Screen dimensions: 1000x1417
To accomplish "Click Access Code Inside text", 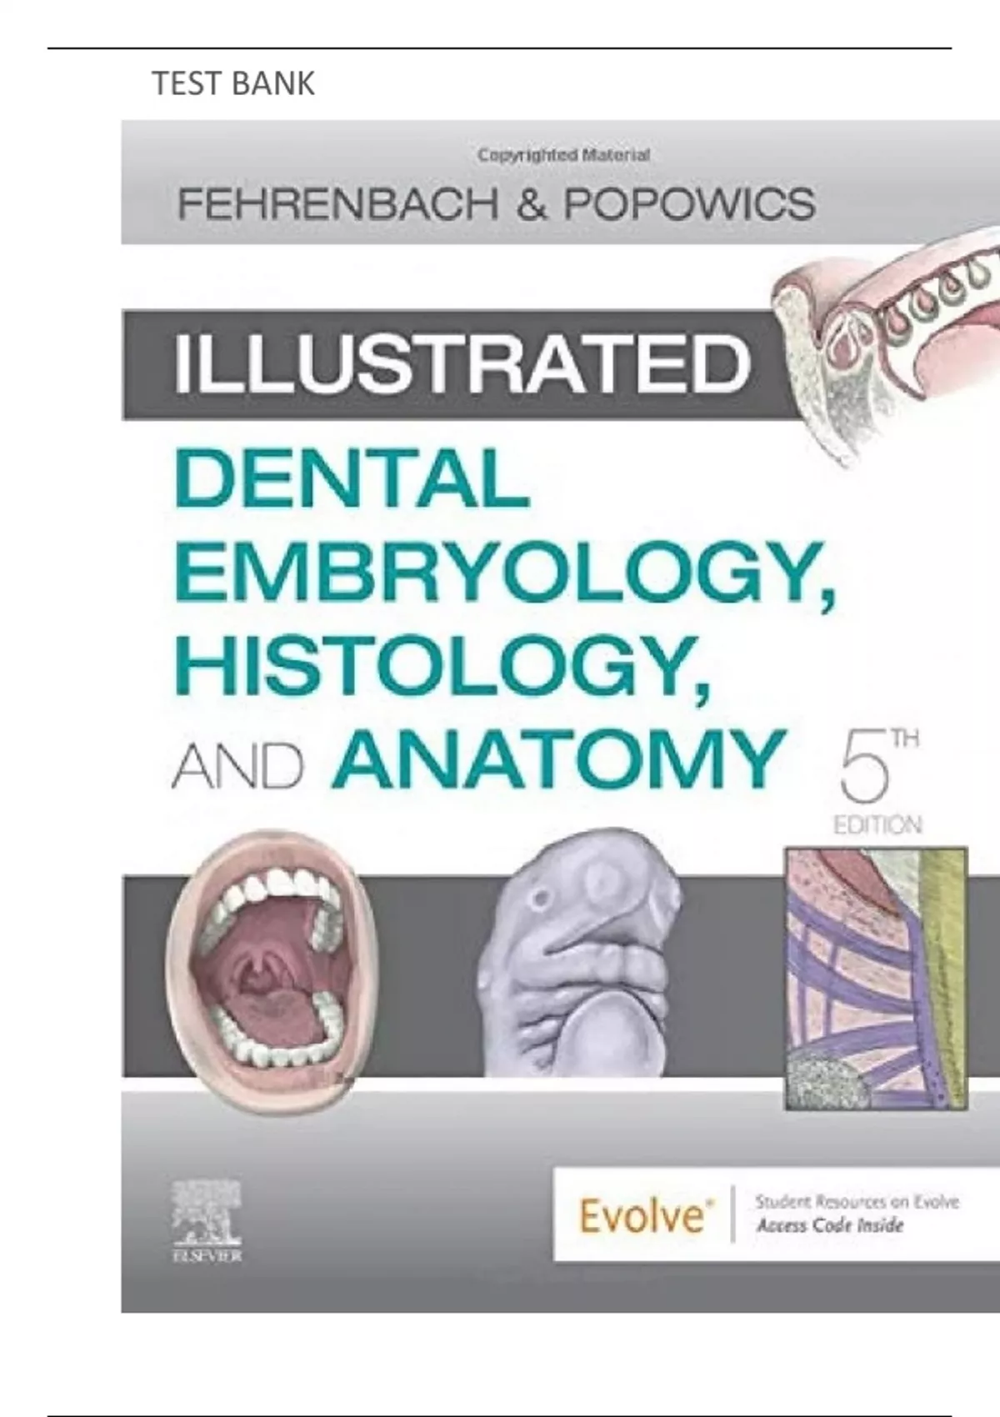I will (x=829, y=1225).
